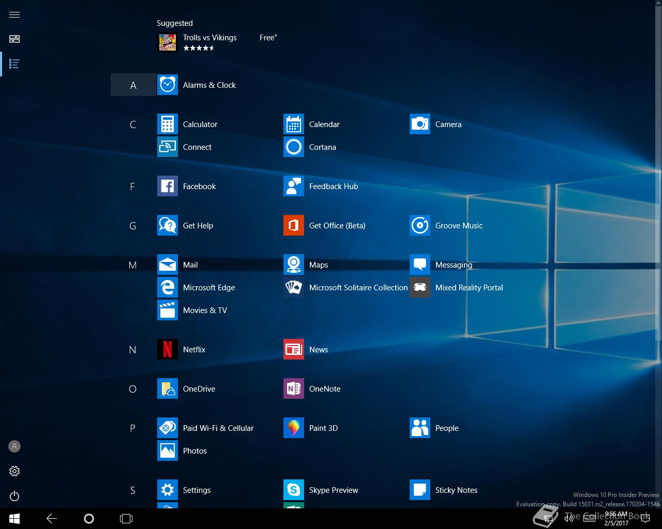Switch to pinned tiles view
Viewport: 662px width, 529px height.
click(14, 39)
